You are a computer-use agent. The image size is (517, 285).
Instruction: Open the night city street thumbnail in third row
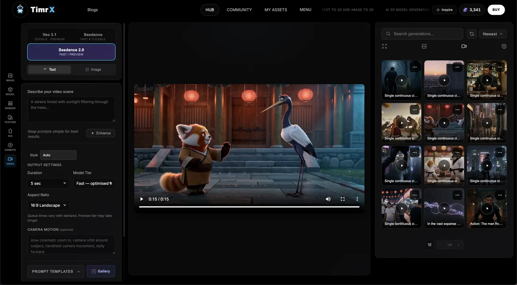click(x=487, y=165)
